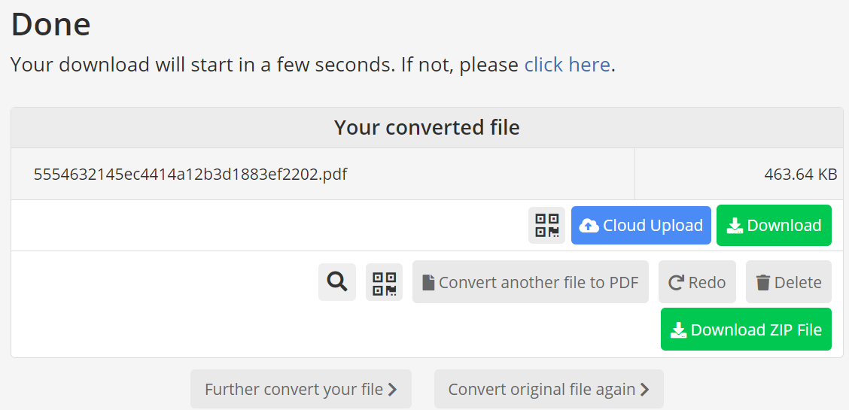Select the converted PDF file name
849x410 pixels.
pos(190,175)
